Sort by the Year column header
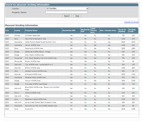Screen dimensions: 142x121 pyautogui.click(x=7, y=31)
